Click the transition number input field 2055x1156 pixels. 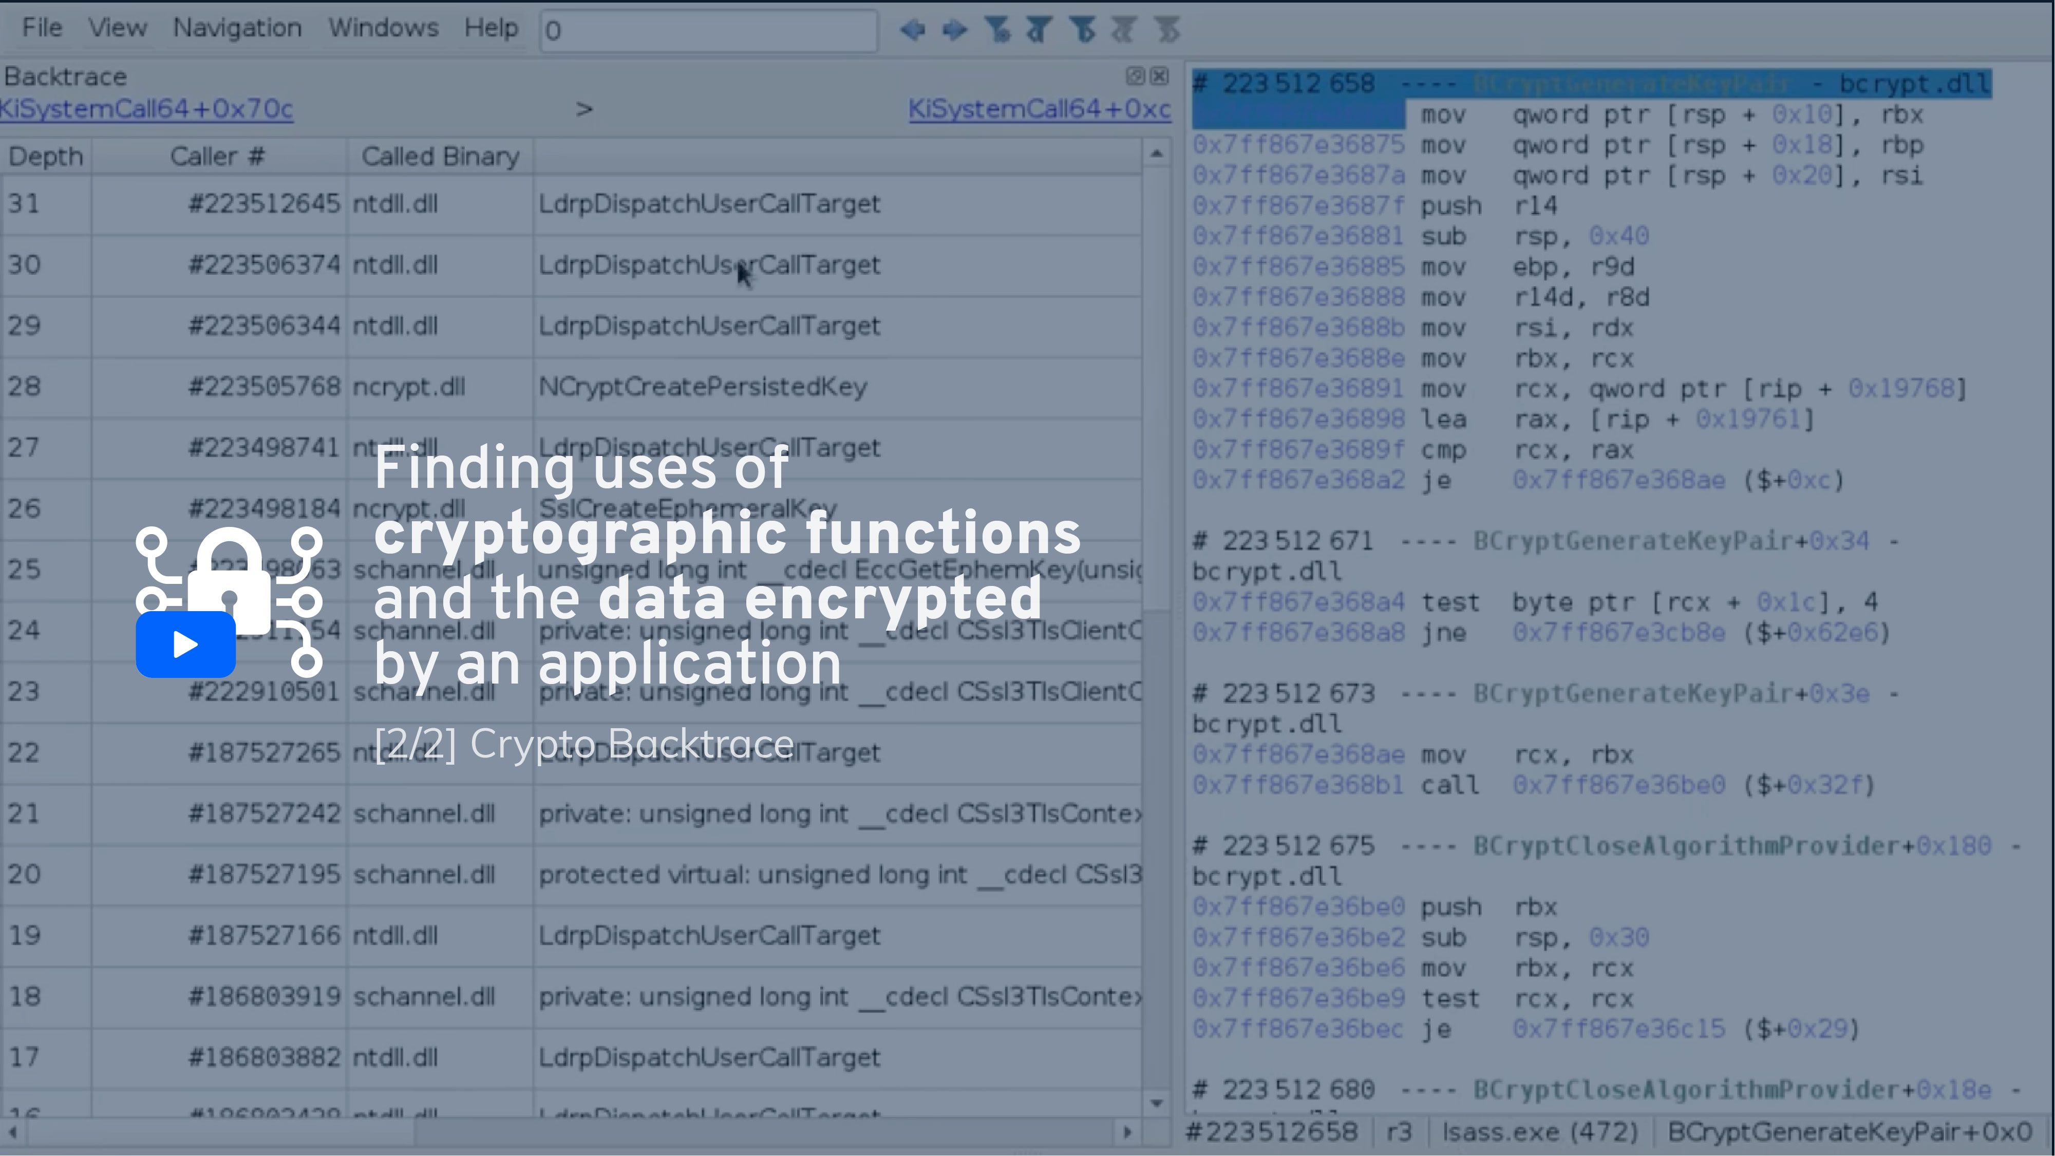coord(708,31)
